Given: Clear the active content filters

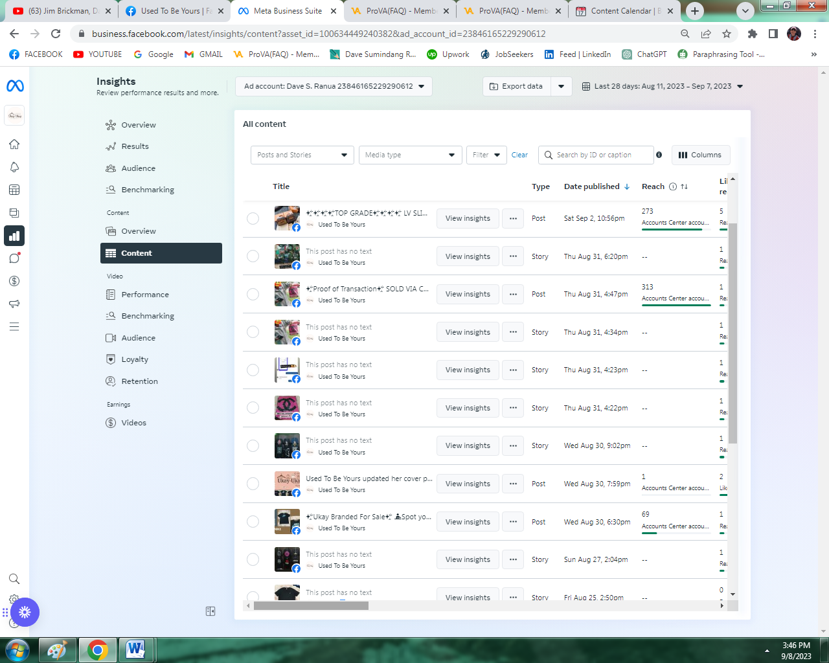Looking at the screenshot, I should (x=519, y=155).
